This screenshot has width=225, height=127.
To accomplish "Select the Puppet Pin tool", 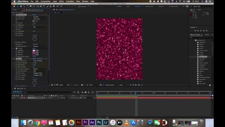I will pos(61,6).
